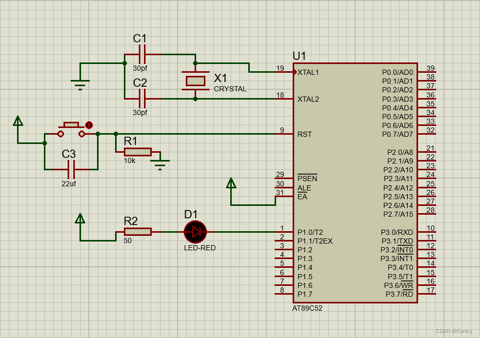Select the C1 capacitor symbol
Image resolution: width=480 pixels, height=338 pixels.
142,55
